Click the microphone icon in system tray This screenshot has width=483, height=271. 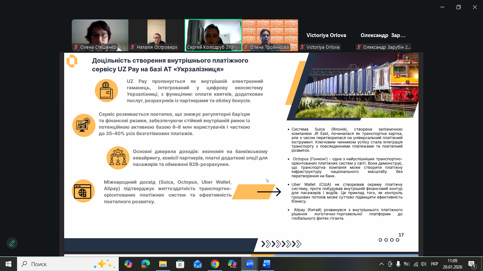point(398,264)
